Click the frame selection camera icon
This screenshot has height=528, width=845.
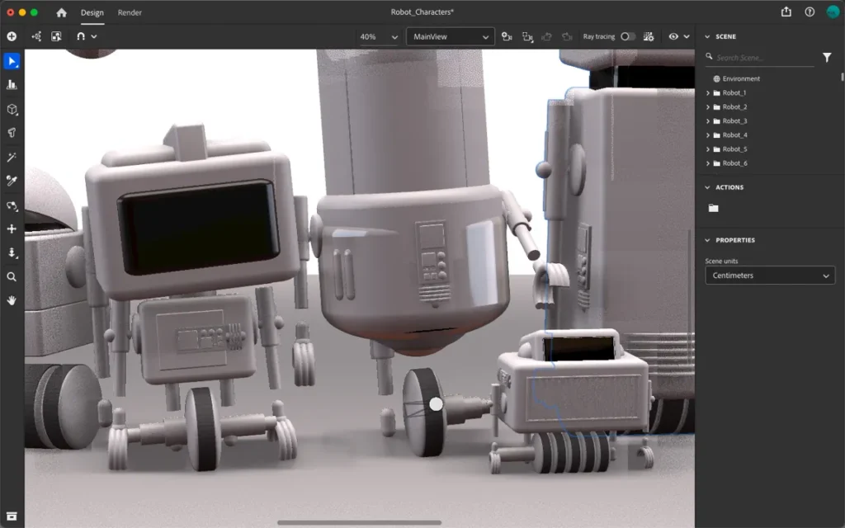tap(527, 36)
